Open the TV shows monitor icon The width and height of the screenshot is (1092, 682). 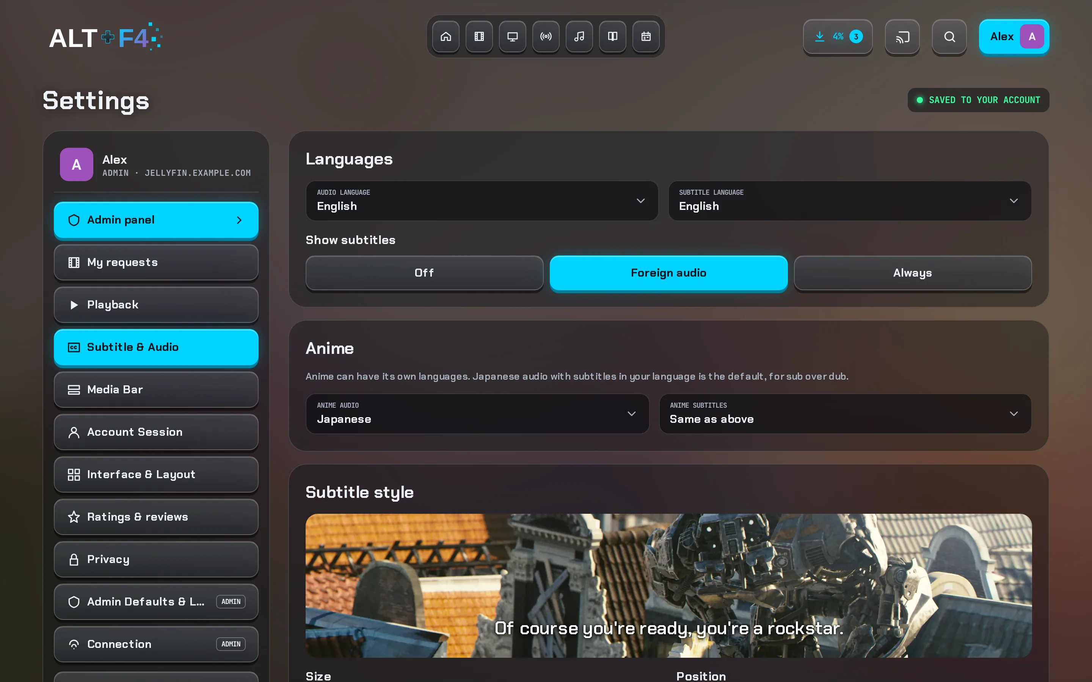coord(512,36)
